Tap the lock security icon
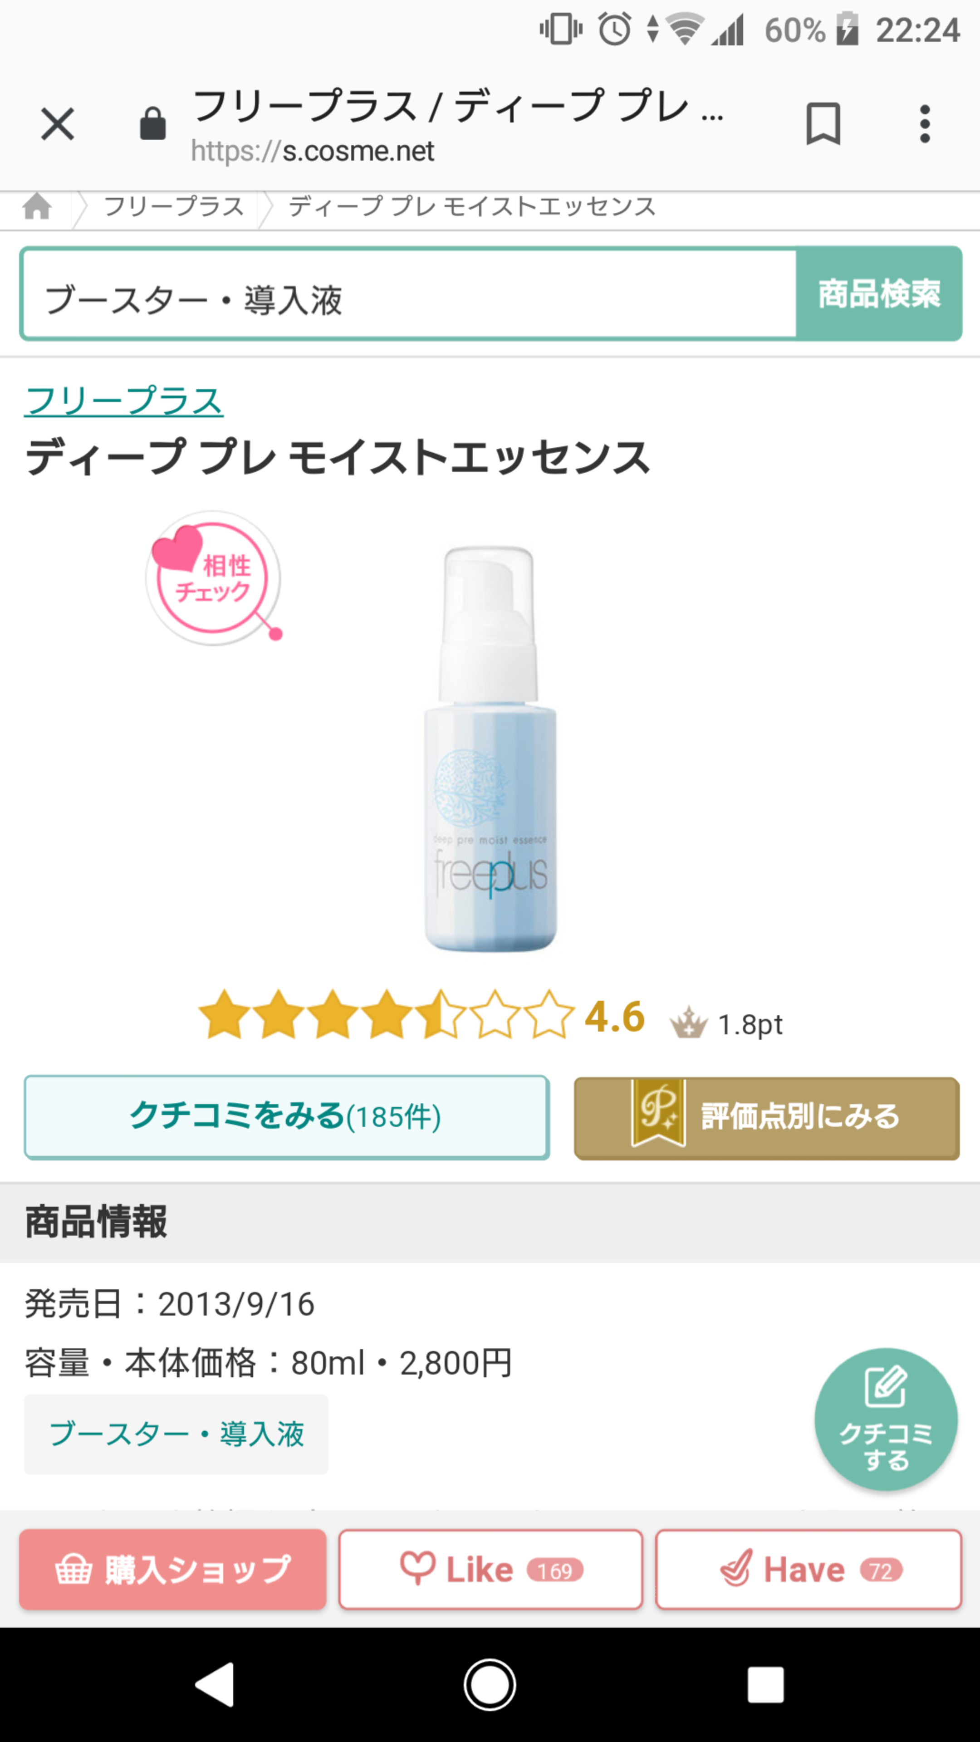Image resolution: width=980 pixels, height=1742 pixels. coord(153,124)
